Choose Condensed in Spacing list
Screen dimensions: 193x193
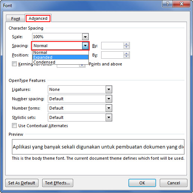coord(60,62)
